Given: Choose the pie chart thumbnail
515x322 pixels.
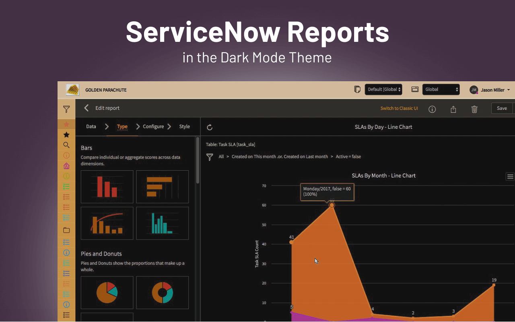Looking at the screenshot, I should (x=107, y=293).
